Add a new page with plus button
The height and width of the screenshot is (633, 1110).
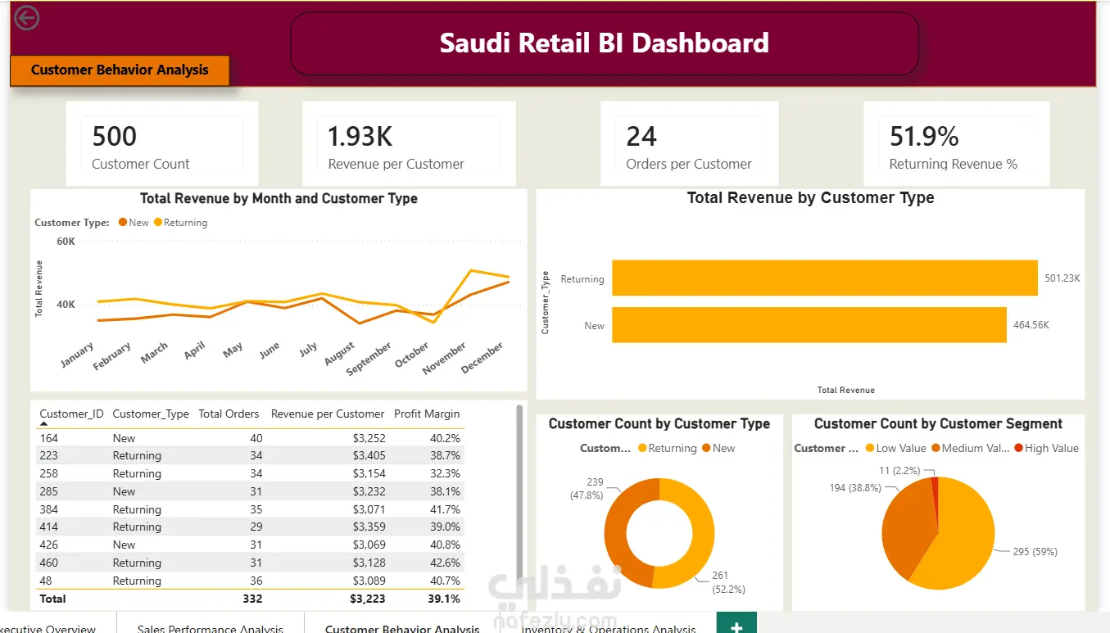coord(736,624)
